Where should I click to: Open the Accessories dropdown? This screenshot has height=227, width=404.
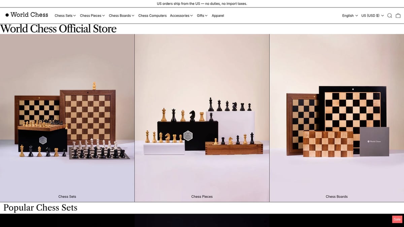click(181, 15)
